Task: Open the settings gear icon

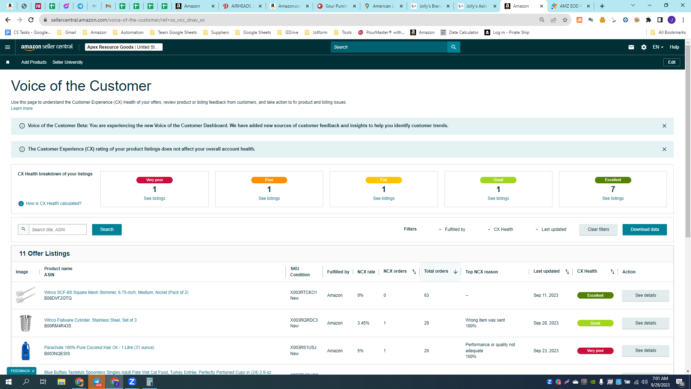Action: pos(644,47)
